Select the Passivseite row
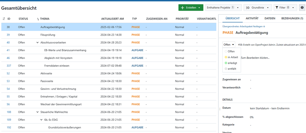The width and height of the screenshot is (306, 133). coord(109,81)
